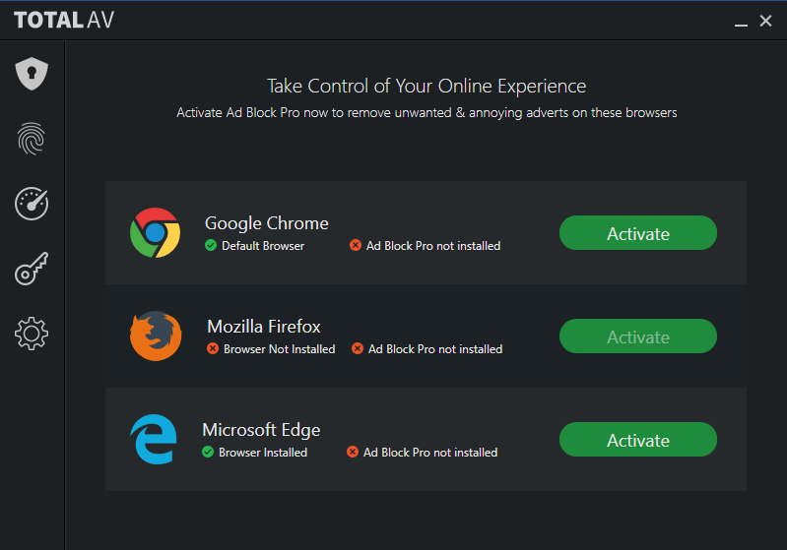Click Edge's Ad Block Pro not installed status
The height and width of the screenshot is (550, 787).
coord(423,453)
